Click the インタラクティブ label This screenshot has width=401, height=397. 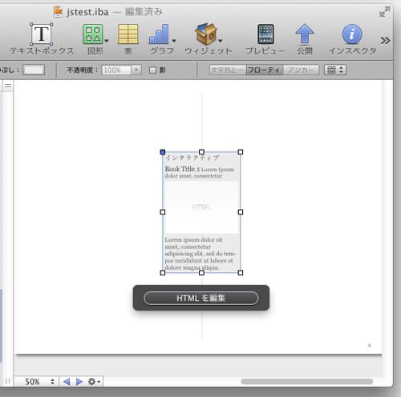[192, 158]
